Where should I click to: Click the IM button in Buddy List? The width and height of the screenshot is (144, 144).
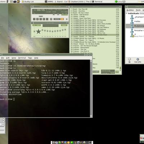point(130,60)
